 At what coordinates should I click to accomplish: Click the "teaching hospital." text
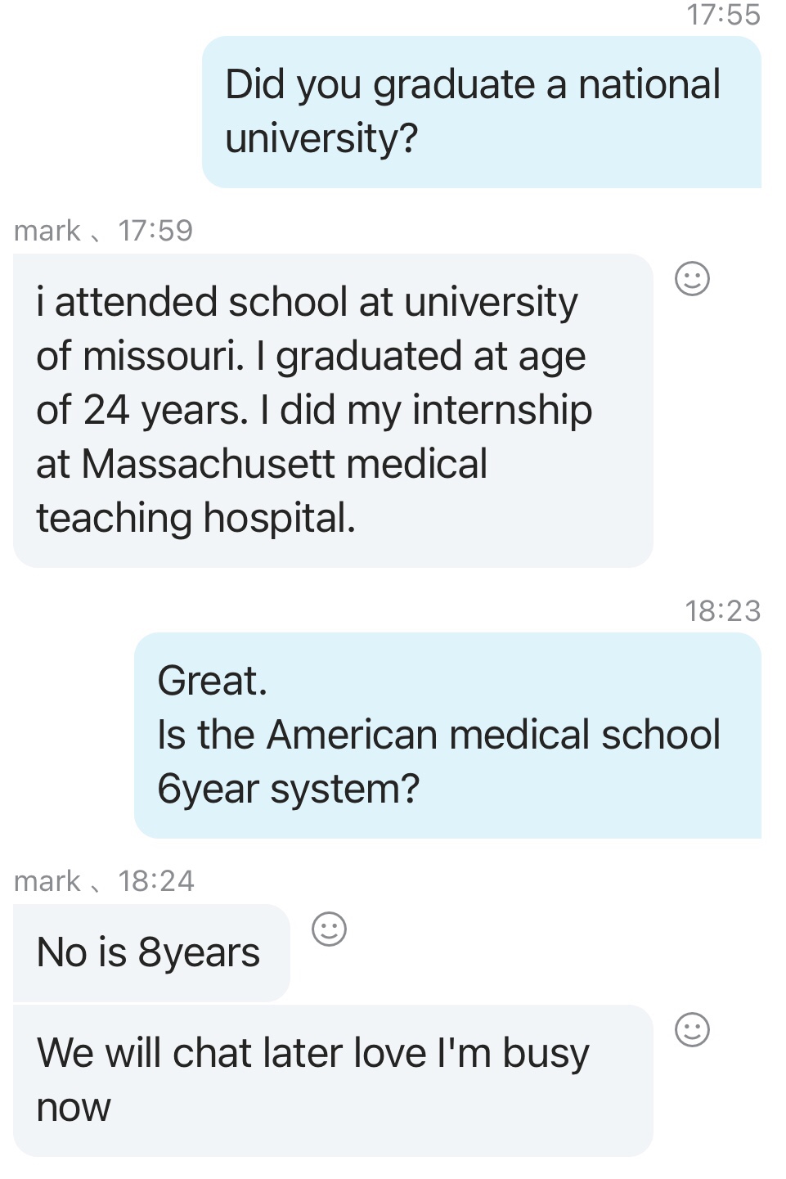click(x=196, y=518)
